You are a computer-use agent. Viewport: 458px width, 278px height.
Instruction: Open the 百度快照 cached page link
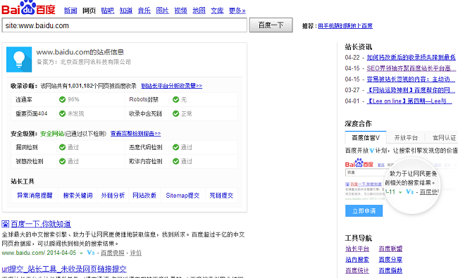tap(113, 253)
